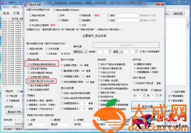Click the 后缀 text input field
The width and height of the screenshot is (191, 133).
coord(127,20)
